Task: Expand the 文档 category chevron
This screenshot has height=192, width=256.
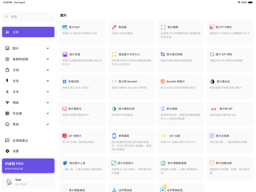Action: click(48, 70)
